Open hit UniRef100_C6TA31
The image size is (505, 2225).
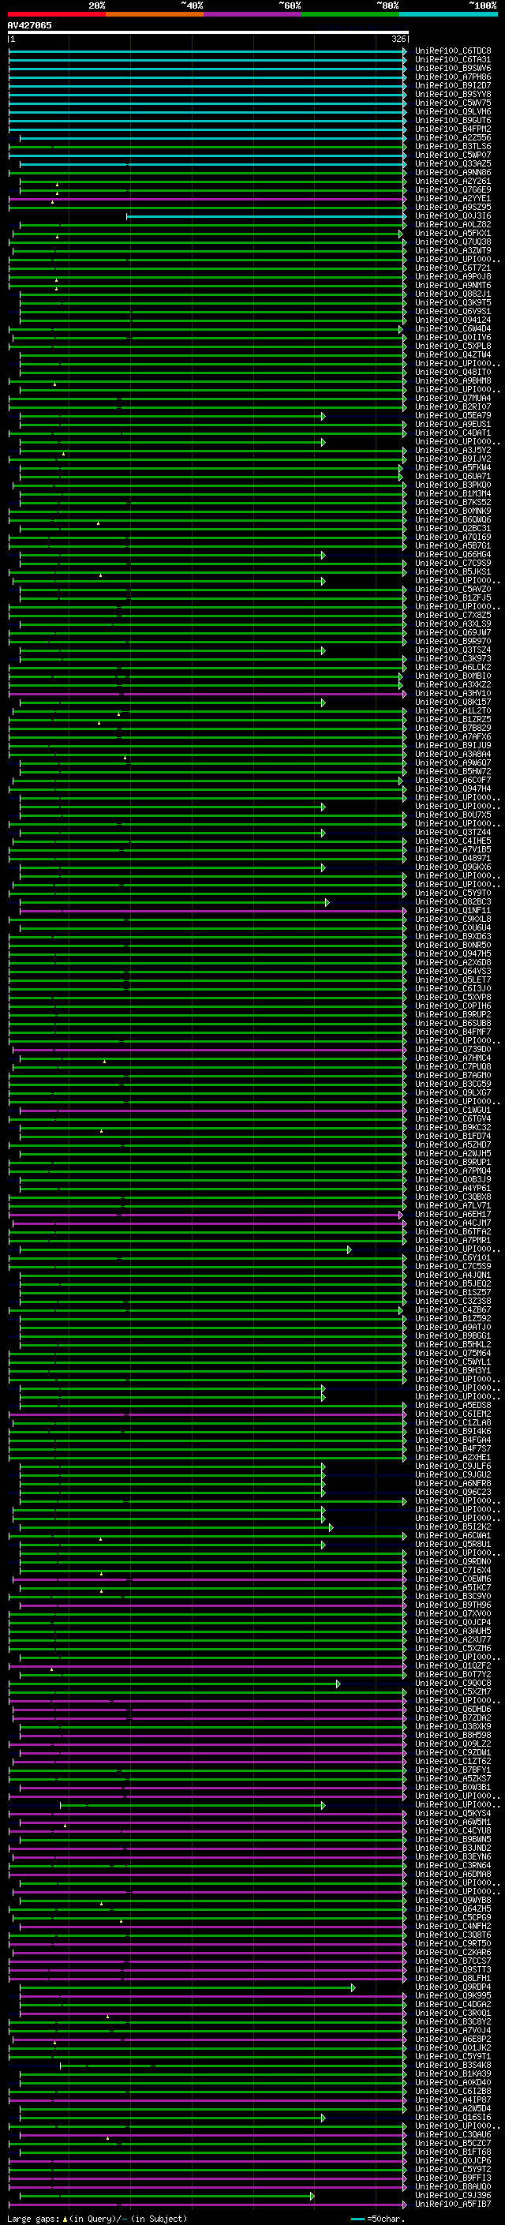[453, 60]
